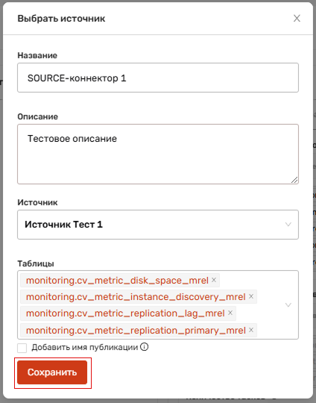Focus the Название field with SOURCE-коннектор 1

click(x=158, y=78)
